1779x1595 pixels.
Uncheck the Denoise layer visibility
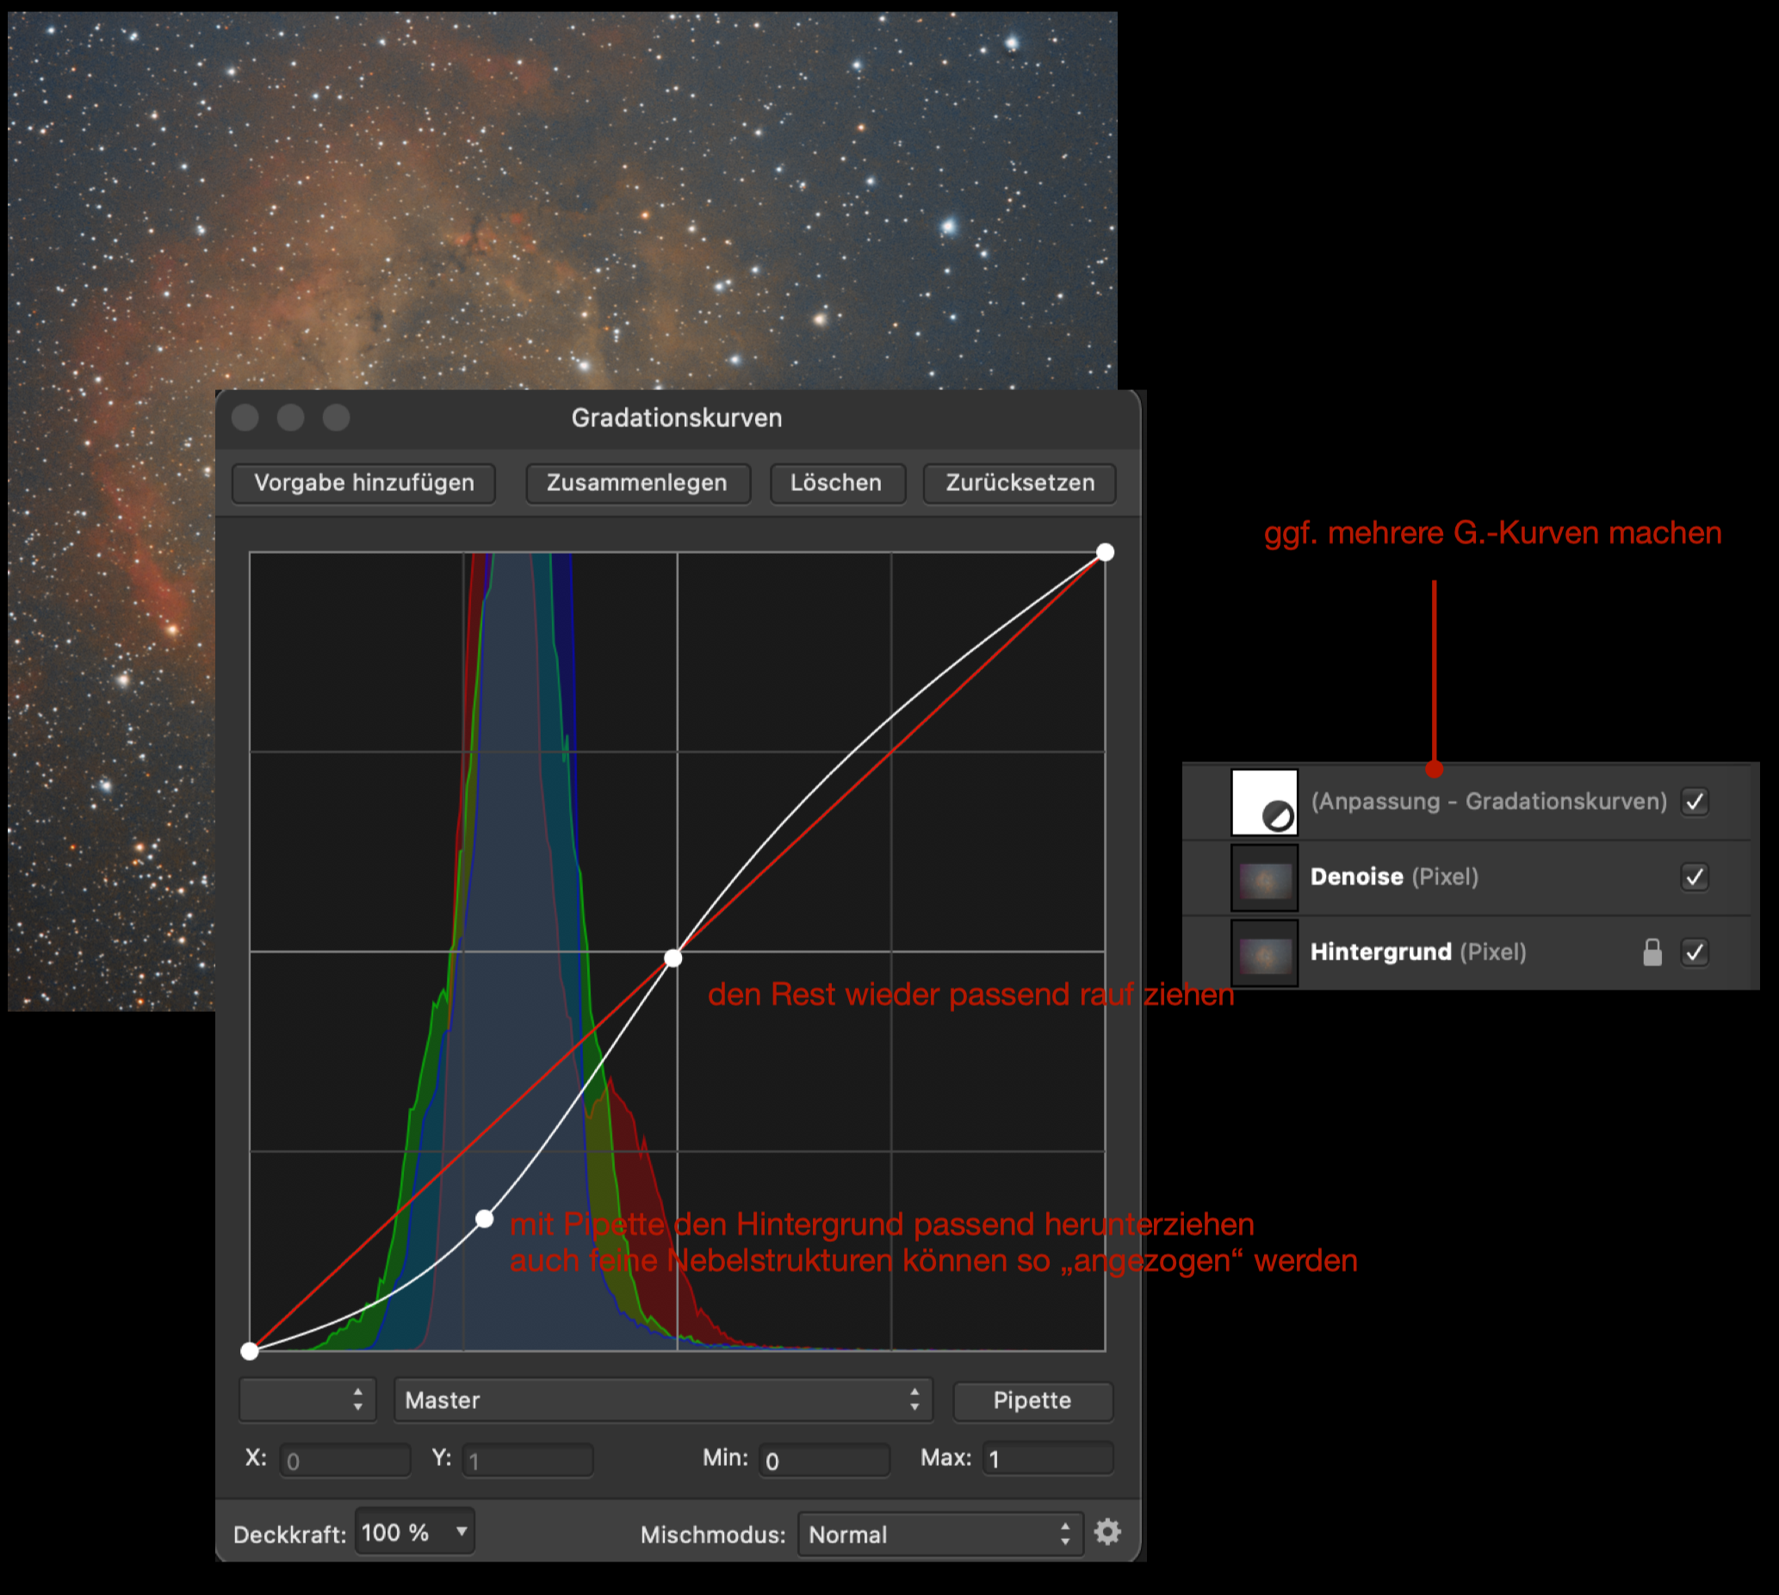[x=1694, y=878]
